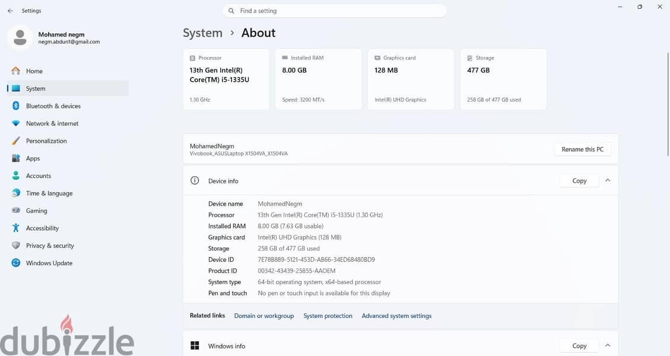This screenshot has width=670, height=356.
Task: Open Privacy & security settings
Action: pyautogui.click(x=68, y=245)
